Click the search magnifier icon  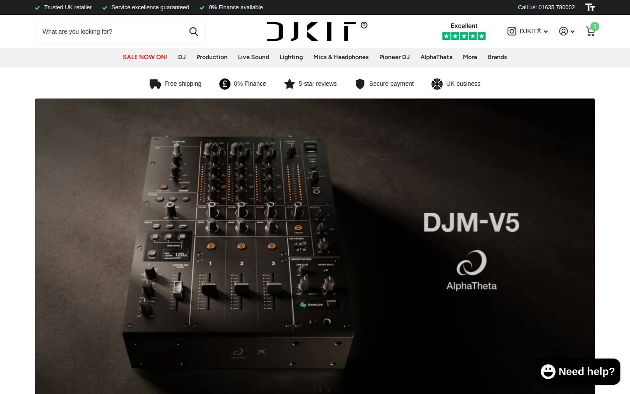[x=193, y=32]
